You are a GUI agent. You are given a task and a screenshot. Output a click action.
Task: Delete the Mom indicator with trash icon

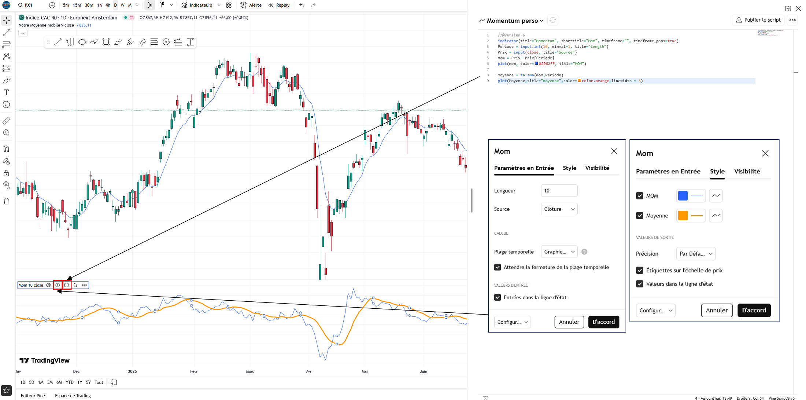75,285
